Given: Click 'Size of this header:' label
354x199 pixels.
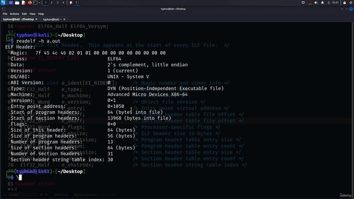Looking at the screenshot, I should (38, 130).
